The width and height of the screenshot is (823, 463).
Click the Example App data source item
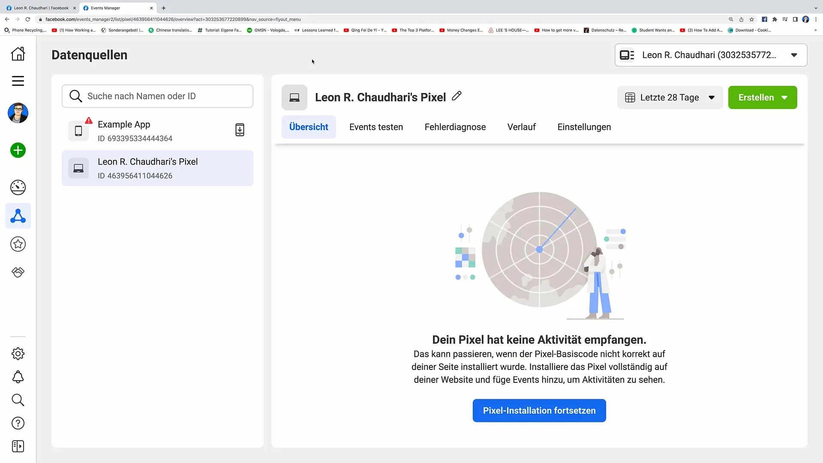pos(157,131)
